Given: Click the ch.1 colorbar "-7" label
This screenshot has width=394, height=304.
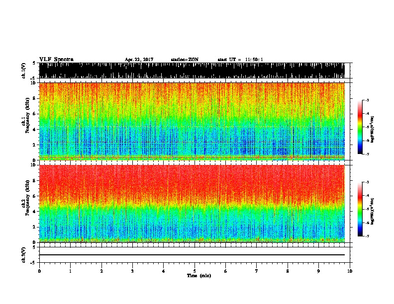Looking at the screenshot, I should click(367, 154).
